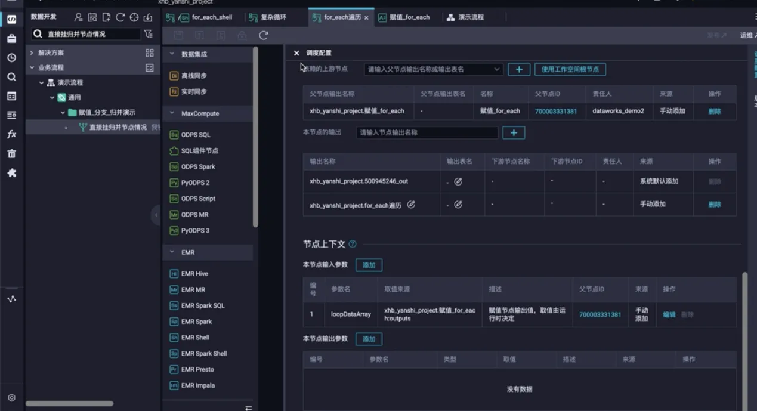Screen dimensions: 757x411
Task: Collapse the MaxCompute node group
Action: click(x=172, y=113)
